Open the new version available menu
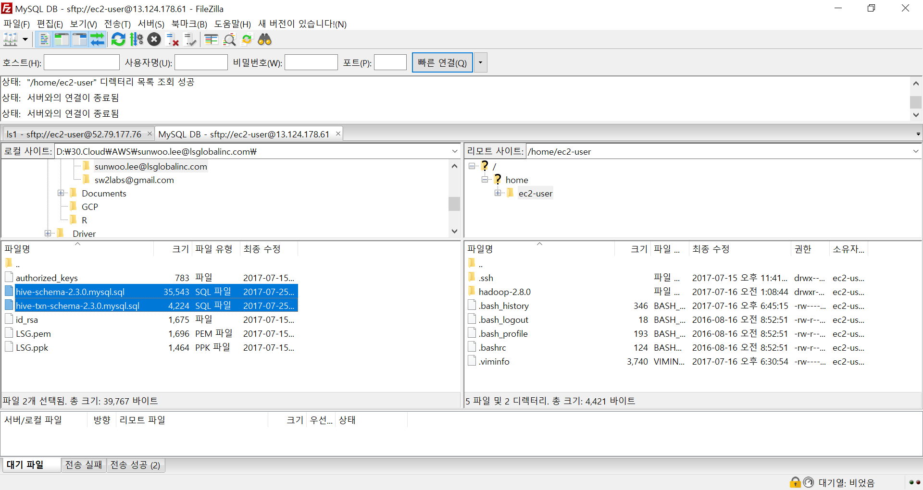Image resolution: width=923 pixels, height=490 pixels. coord(302,24)
